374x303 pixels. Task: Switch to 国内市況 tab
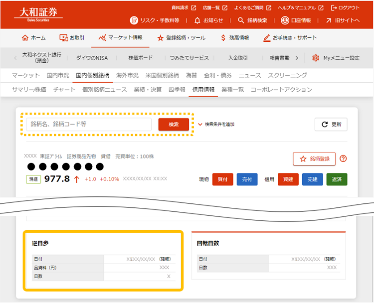coord(58,75)
